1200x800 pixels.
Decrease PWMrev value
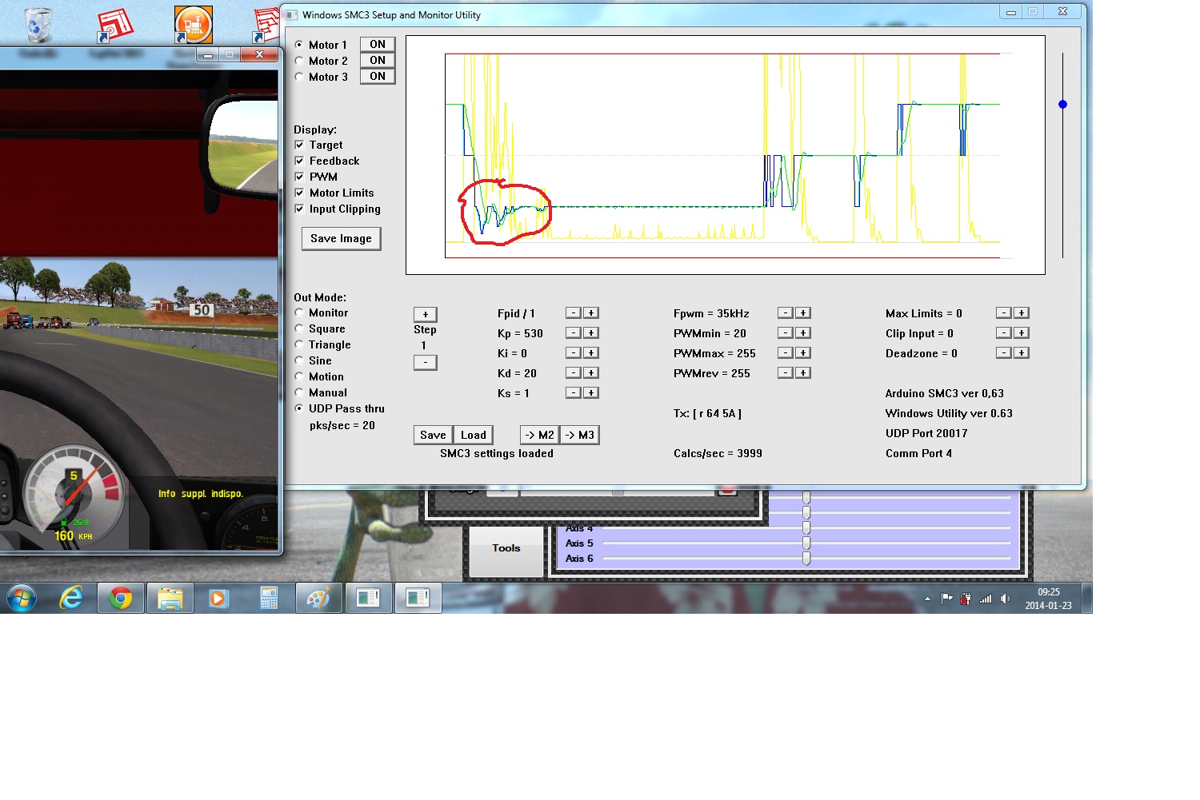click(785, 372)
